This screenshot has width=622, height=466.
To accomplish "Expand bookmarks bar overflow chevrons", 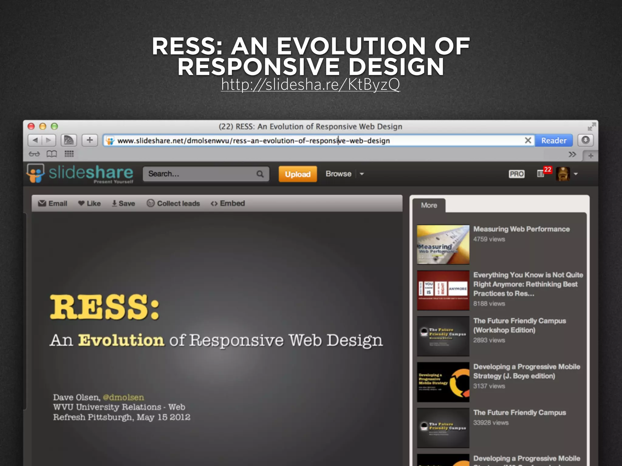I will pyautogui.click(x=572, y=154).
